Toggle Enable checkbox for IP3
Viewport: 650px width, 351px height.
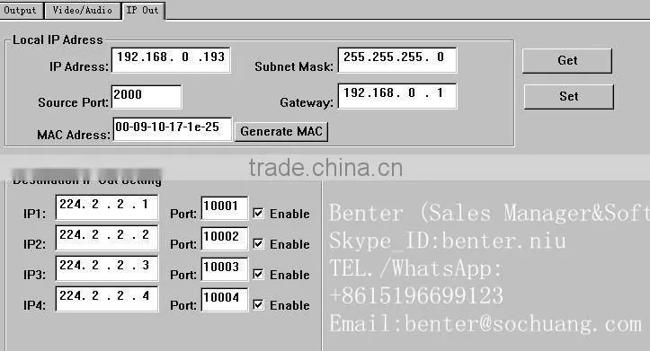tap(258, 274)
